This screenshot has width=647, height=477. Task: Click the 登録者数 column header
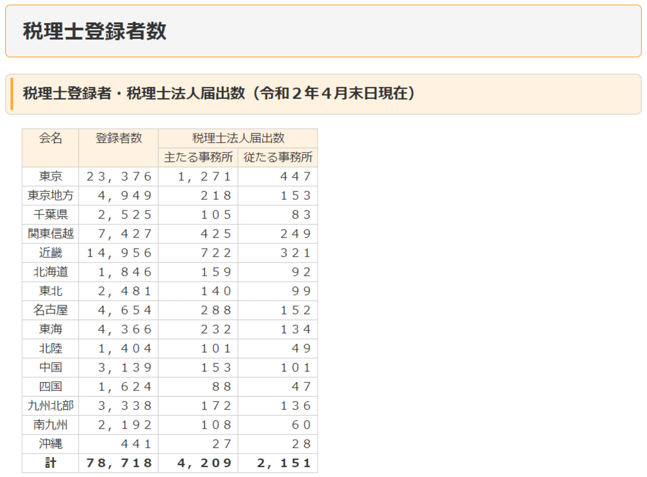coord(117,137)
